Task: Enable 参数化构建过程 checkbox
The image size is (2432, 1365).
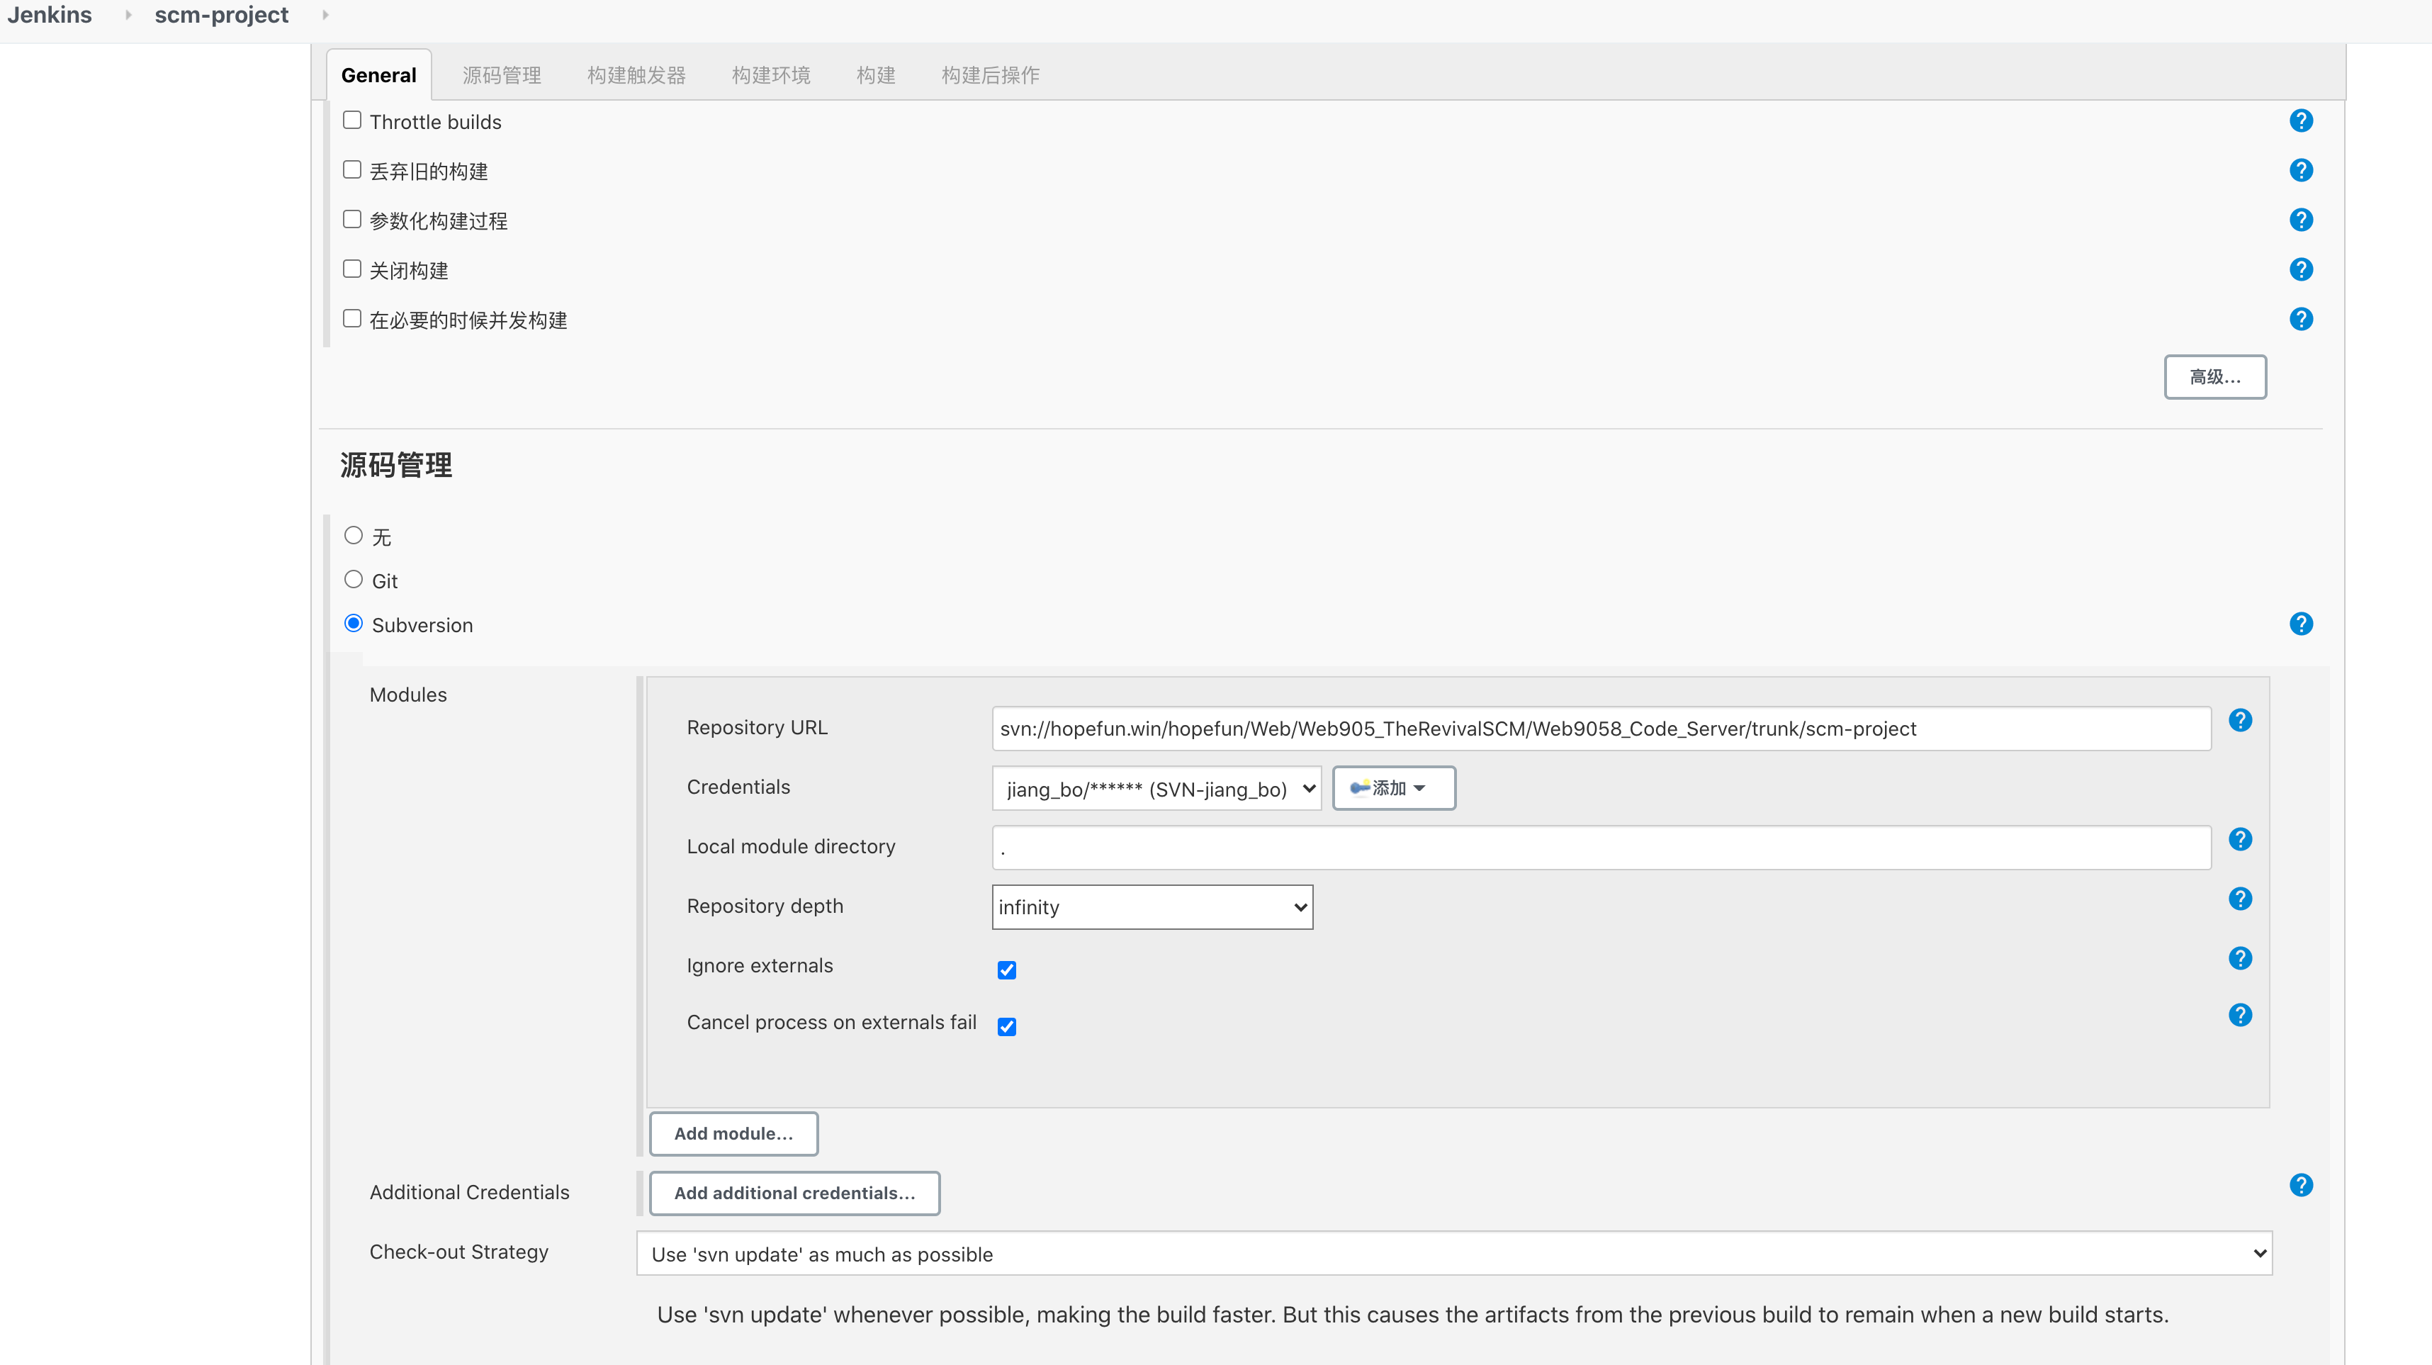Action: click(352, 219)
